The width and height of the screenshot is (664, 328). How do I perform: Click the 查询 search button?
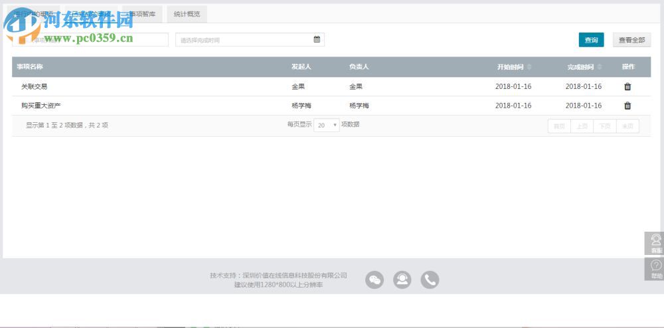click(x=591, y=40)
